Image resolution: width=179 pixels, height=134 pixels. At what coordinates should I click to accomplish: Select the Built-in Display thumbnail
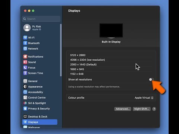(111, 31)
